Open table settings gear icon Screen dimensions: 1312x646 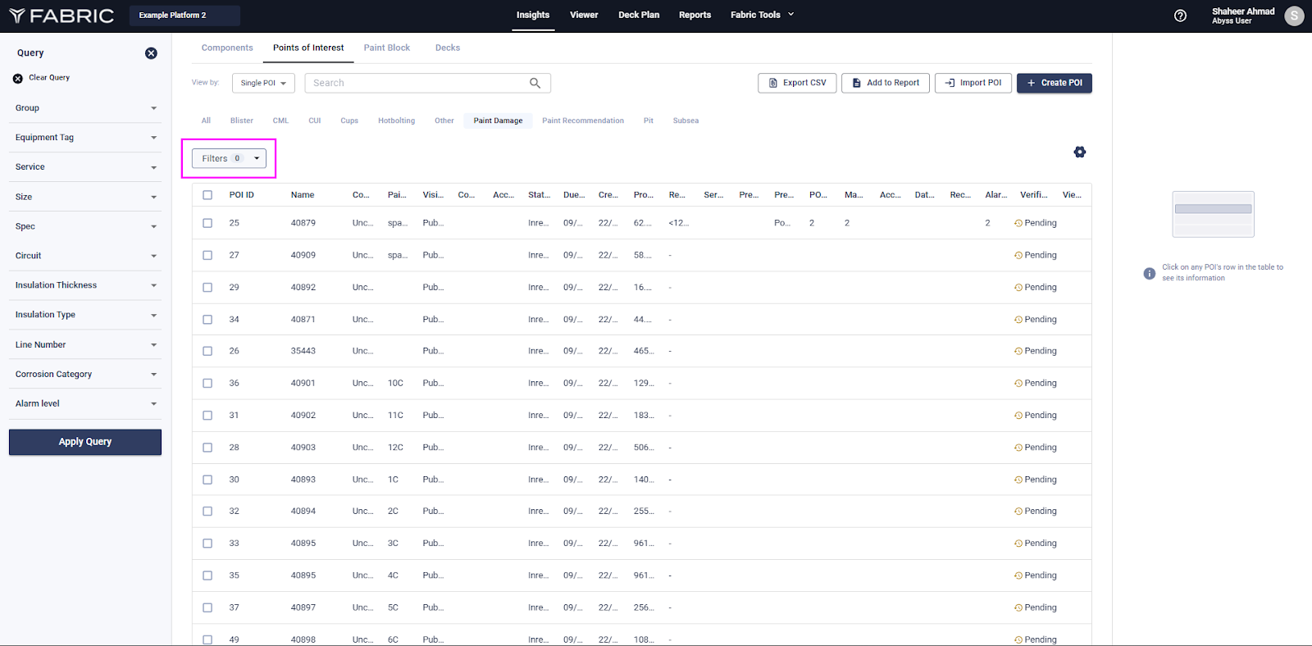1080,152
